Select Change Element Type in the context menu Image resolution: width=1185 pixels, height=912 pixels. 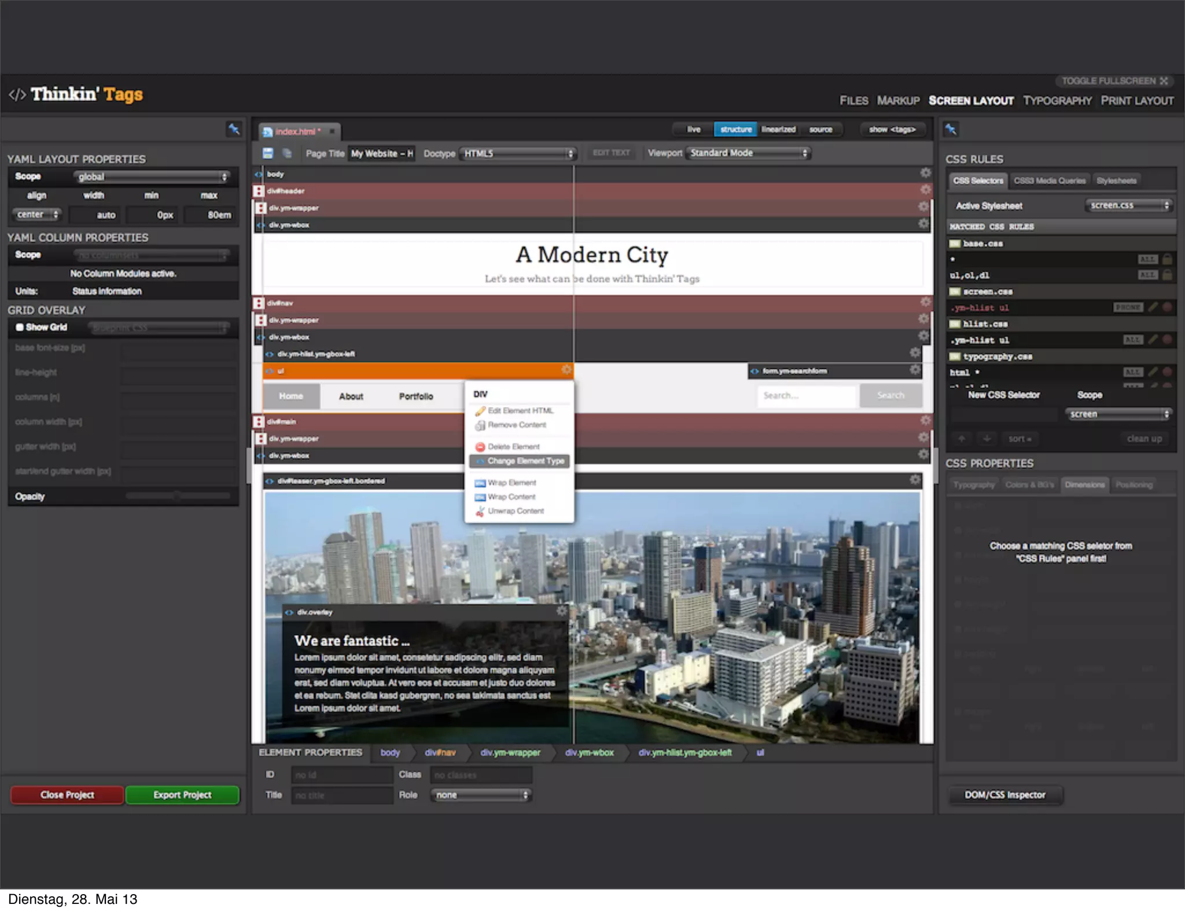[x=520, y=461]
